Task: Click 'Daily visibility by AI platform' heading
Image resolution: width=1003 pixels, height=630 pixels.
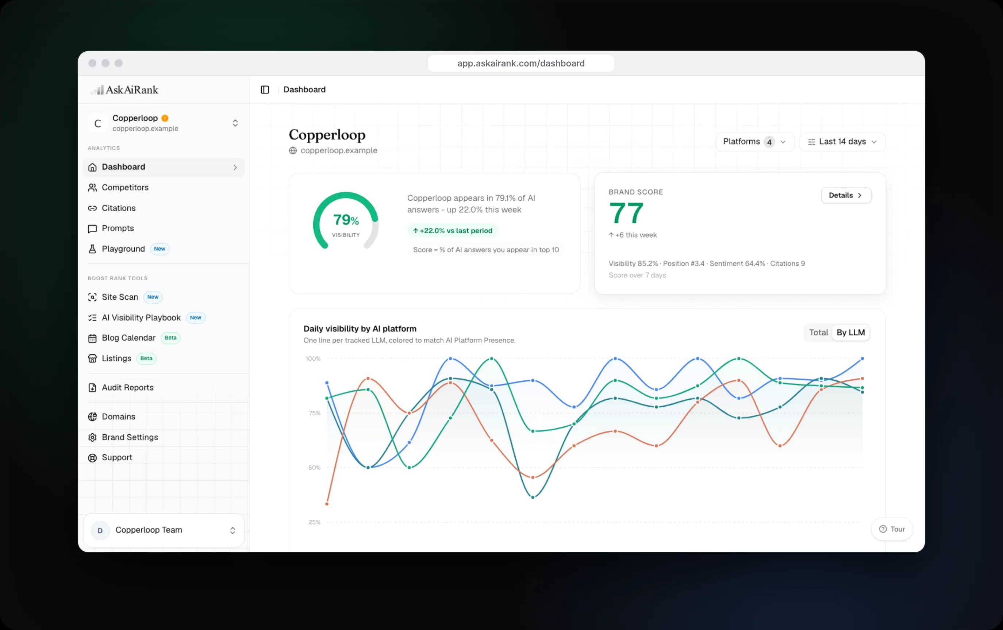Action: coord(360,329)
